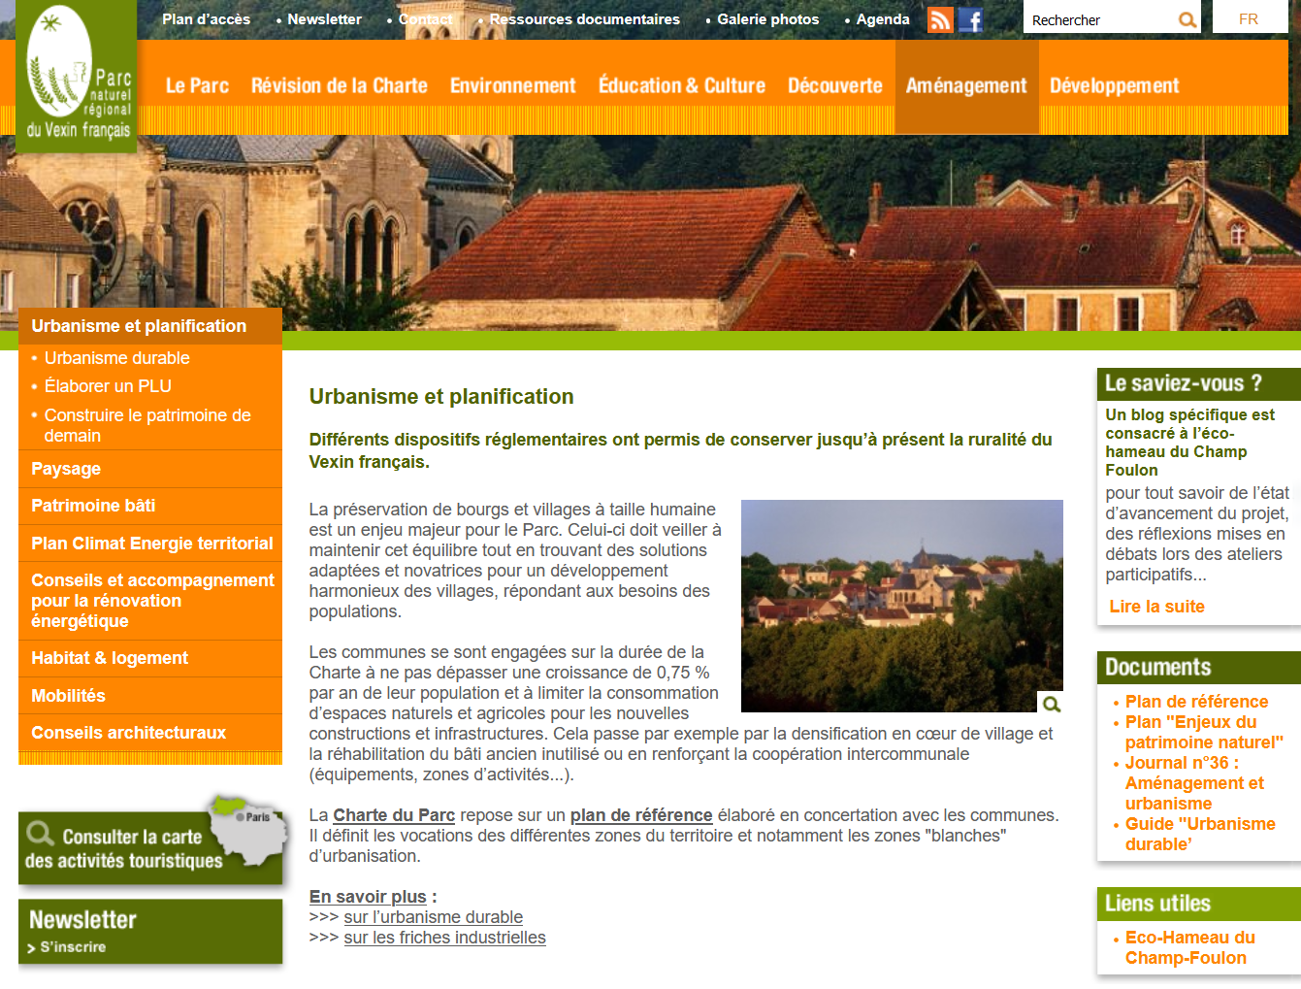1301x989 pixels.
Task: Open the Aménagement menu
Action: [x=966, y=86]
